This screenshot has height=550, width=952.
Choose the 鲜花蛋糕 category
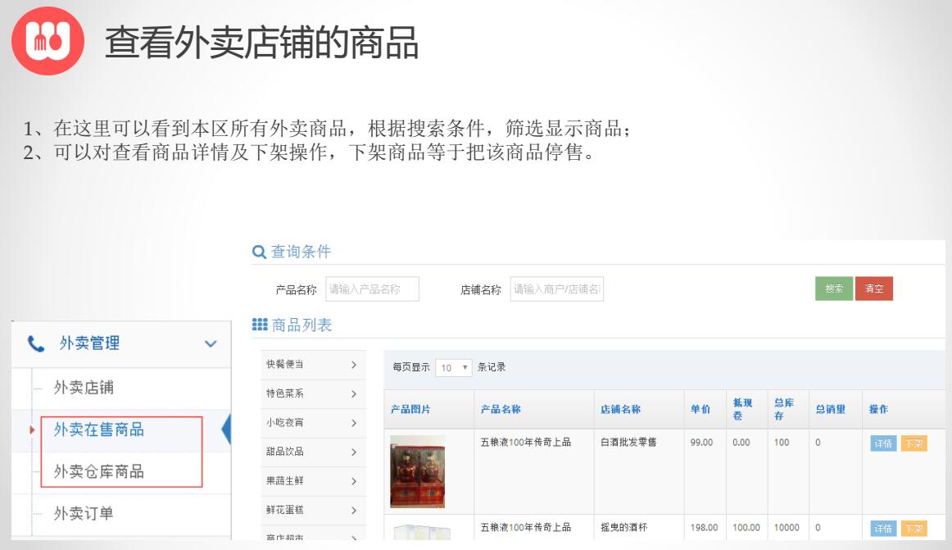pyautogui.click(x=313, y=511)
